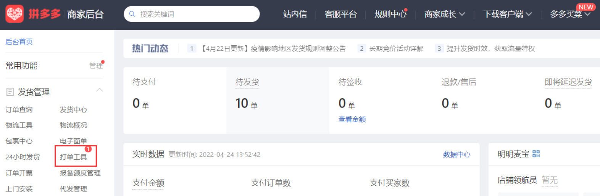The height and width of the screenshot is (196, 600).
Task: Open the 疫情影响地区发货规则调整公告 announcement
Action: tap(273, 48)
